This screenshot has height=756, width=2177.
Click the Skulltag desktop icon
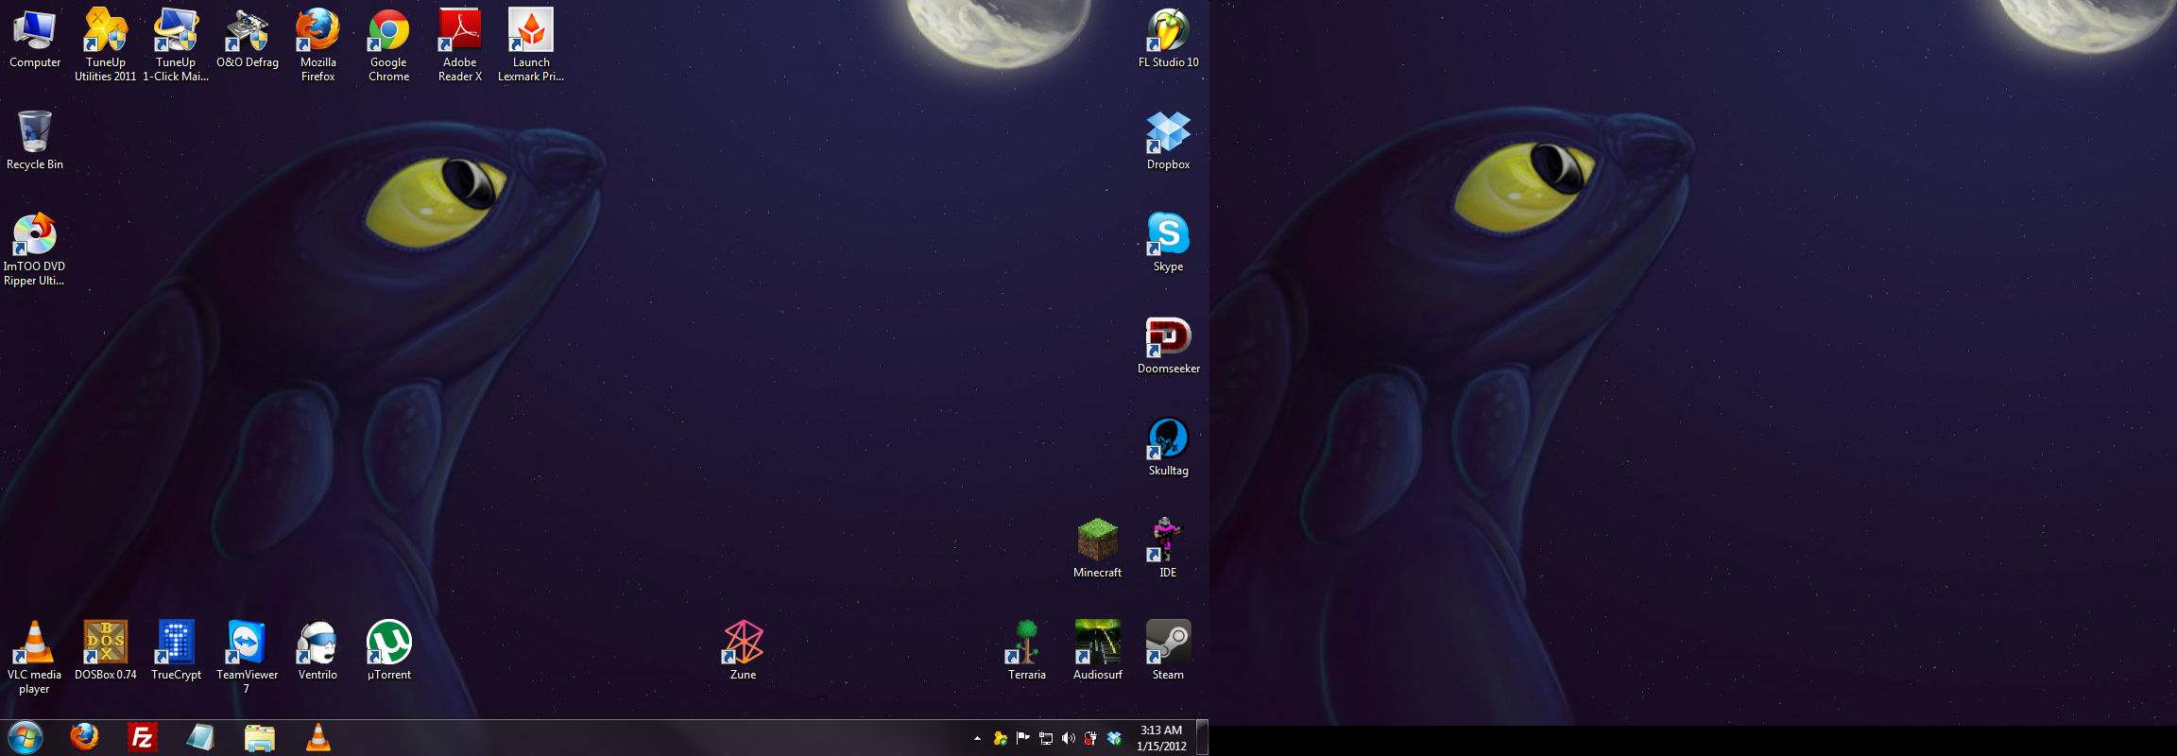coord(1168,438)
